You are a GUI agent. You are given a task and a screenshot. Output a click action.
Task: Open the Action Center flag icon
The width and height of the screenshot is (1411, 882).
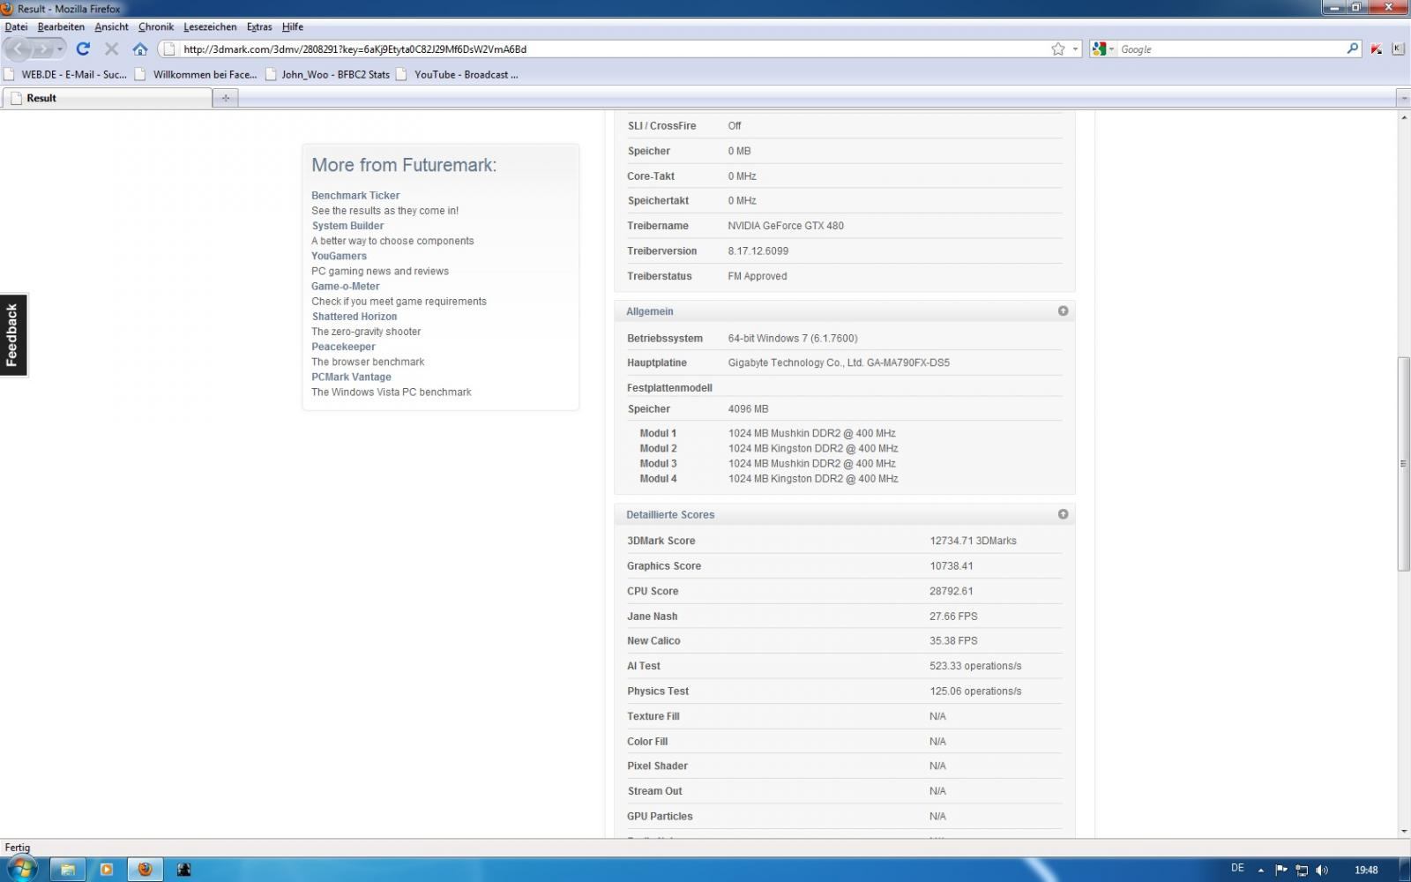coord(1281,871)
